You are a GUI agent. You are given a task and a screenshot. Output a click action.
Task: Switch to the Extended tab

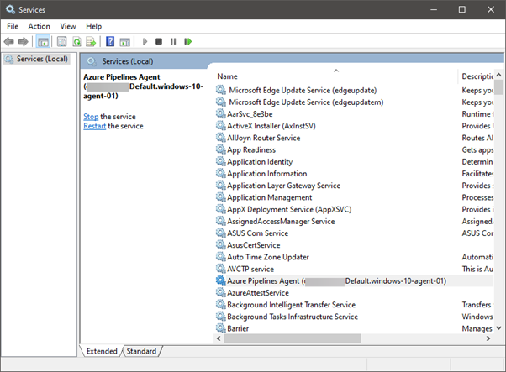[x=102, y=351]
